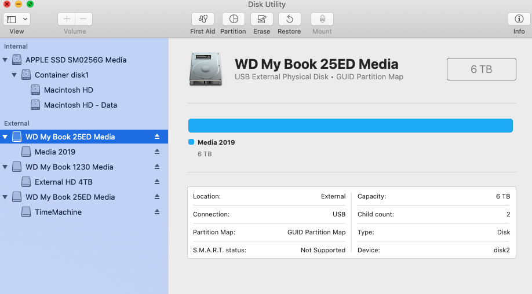Click the External HD 4TB drive icon
532x294 pixels.
(x=26, y=182)
